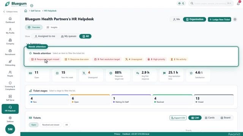Open the People sidebar item
243x136 pixels.
(10, 74)
